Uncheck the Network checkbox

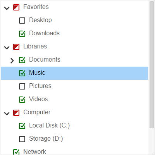point(16,152)
